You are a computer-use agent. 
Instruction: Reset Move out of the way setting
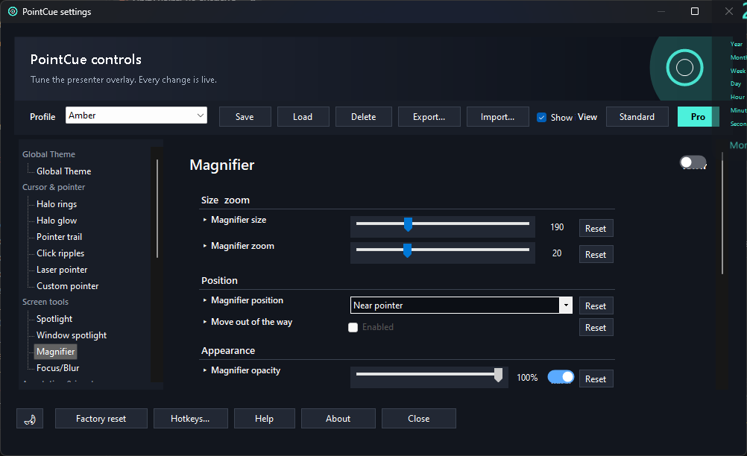(x=596, y=328)
